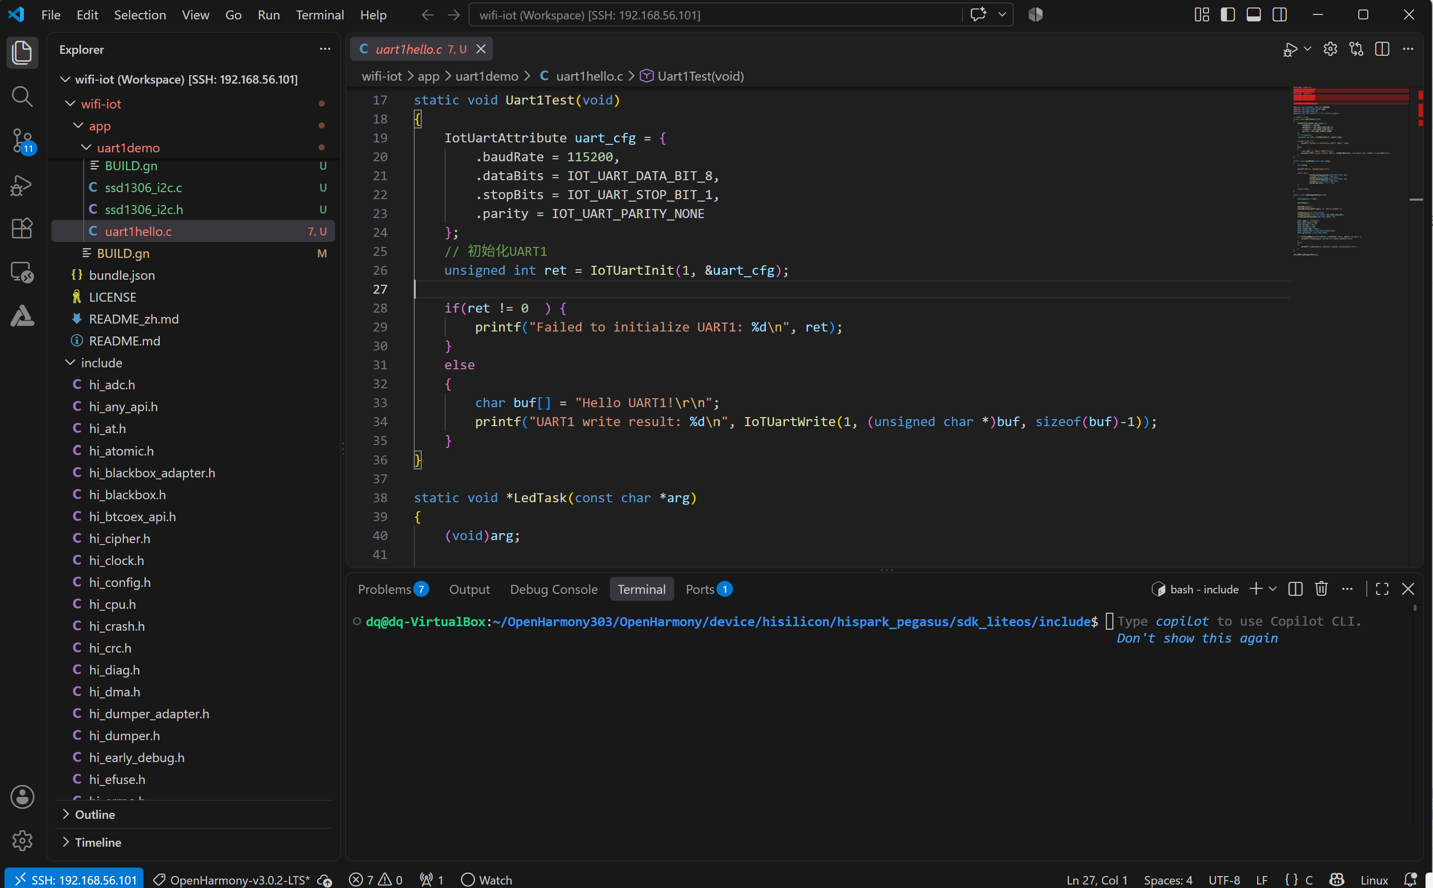This screenshot has width=1433, height=888.
Task: Open the File menu
Action: [51, 14]
